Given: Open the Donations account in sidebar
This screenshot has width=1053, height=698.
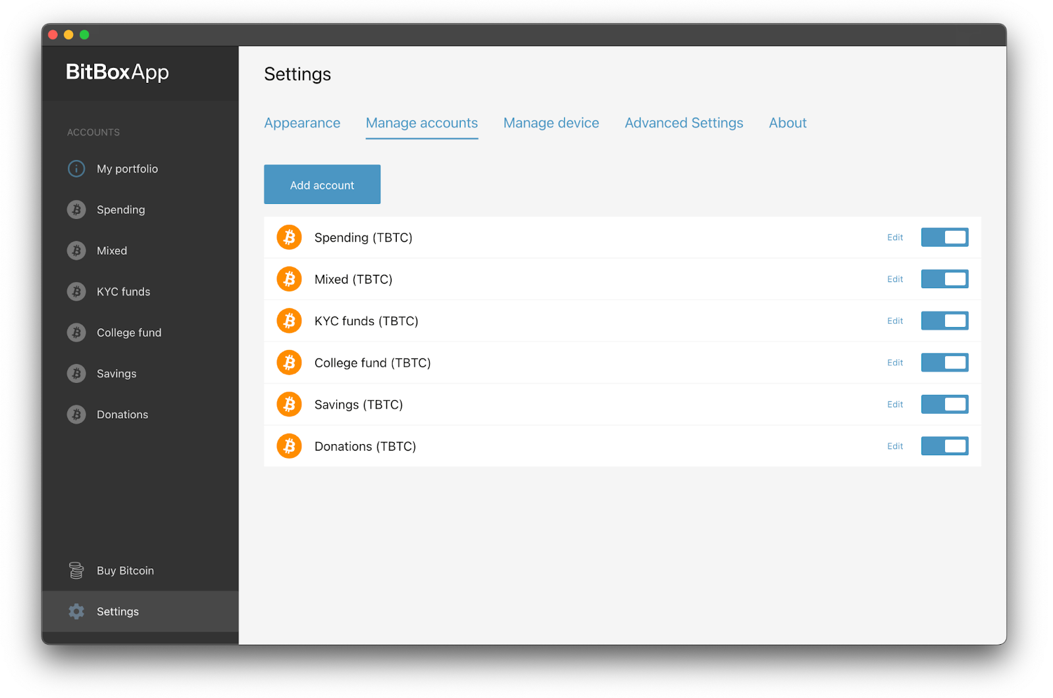Looking at the screenshot, I should [140, 414].
